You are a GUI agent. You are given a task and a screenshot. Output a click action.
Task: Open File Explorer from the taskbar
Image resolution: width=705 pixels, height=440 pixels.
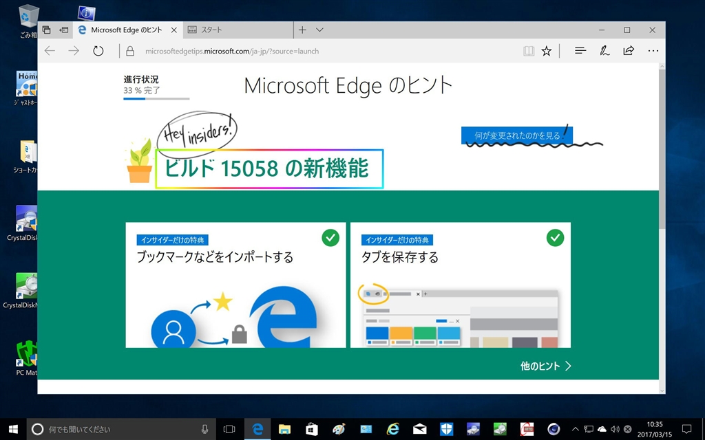284,429
